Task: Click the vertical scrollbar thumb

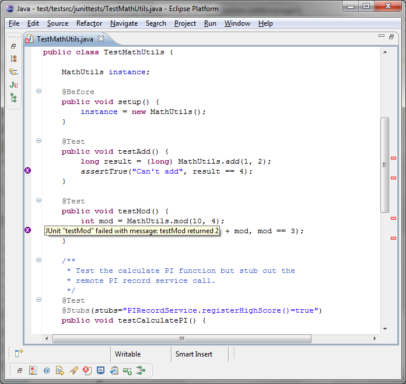Action: pyautogui.click(x=385, y=165)
